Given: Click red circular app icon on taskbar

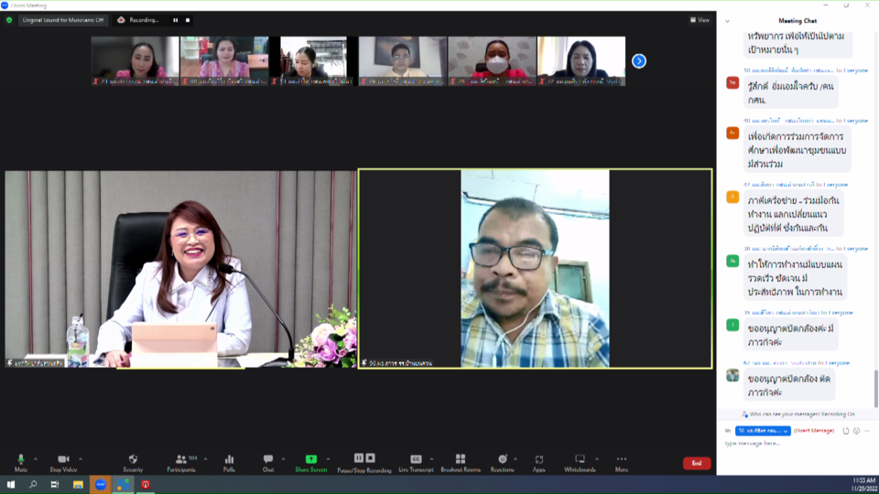Looking at the screenshot, I should (x=146, y=485).
